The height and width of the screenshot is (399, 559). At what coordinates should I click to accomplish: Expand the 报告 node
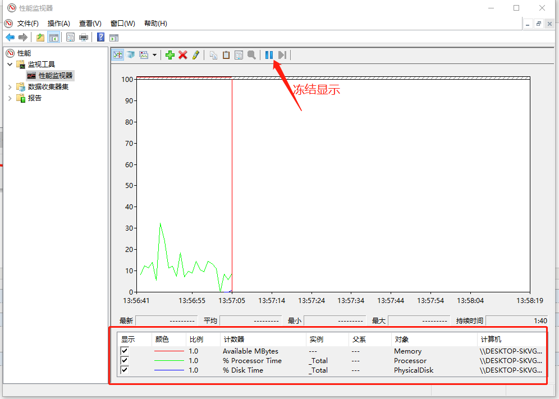(x=10, y=98)
